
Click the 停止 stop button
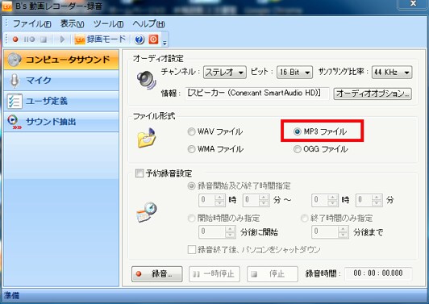pyautogui.click(x=273, y=274)
